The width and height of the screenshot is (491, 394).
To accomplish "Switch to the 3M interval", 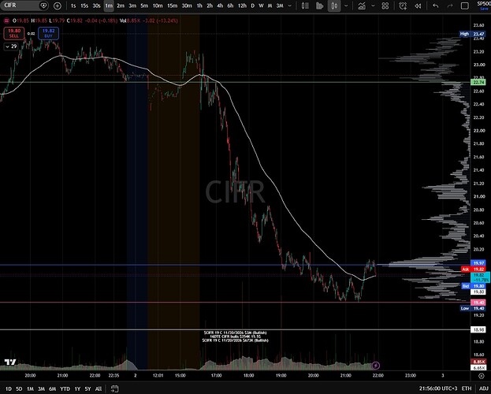I will click(x=280, y=6).
